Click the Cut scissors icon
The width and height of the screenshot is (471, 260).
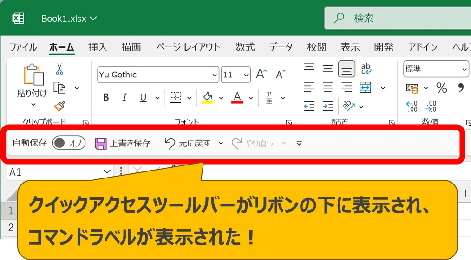[59, 70]
